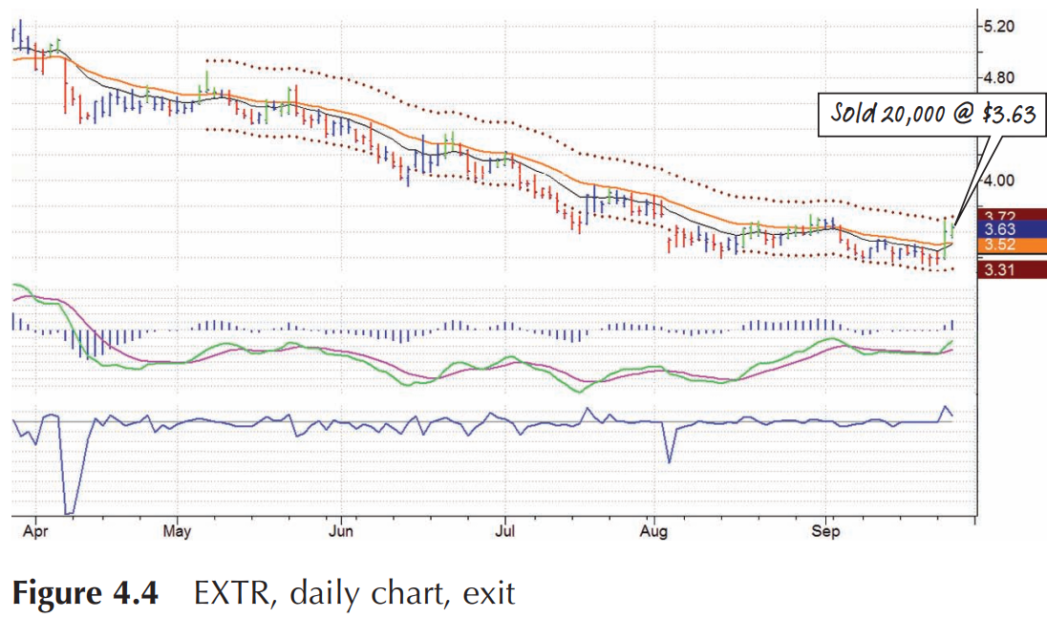This screenshot has height=618, width=1047.
Task: Click the Jul date axis label
Action: (505, 532)
